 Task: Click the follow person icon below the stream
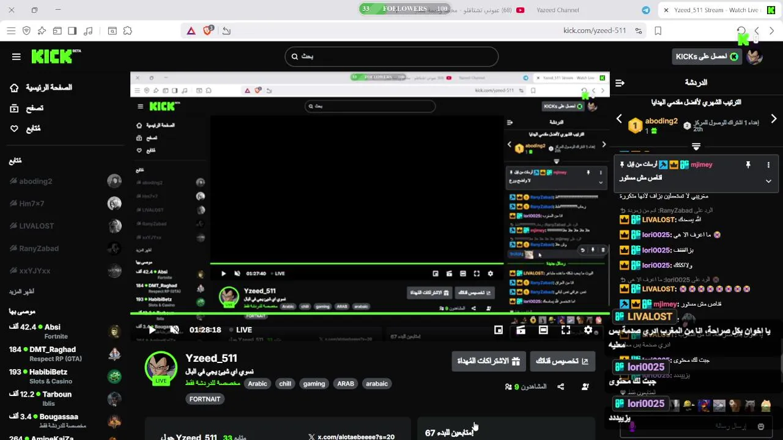click(x=585, y=386)
